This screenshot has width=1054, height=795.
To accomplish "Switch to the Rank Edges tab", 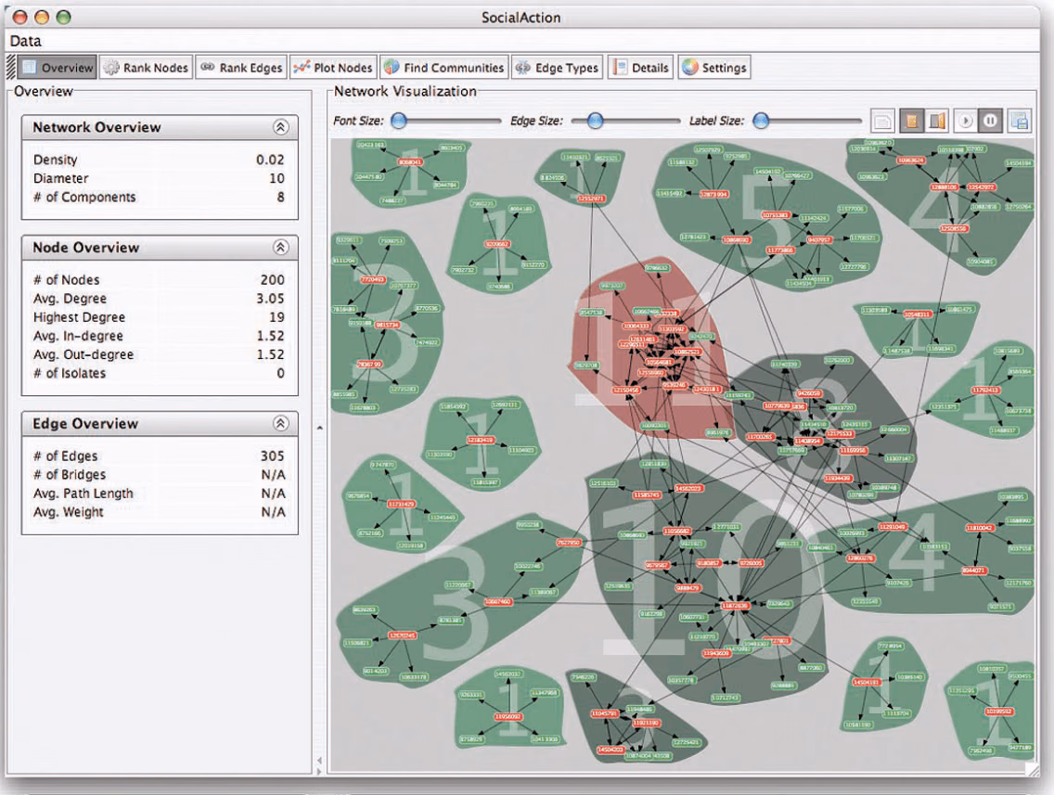I will point(241,67).
